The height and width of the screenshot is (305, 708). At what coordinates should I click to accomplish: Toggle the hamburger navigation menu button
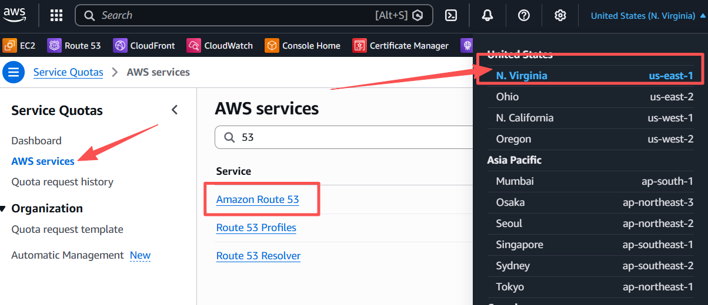(x=13, y=72)
